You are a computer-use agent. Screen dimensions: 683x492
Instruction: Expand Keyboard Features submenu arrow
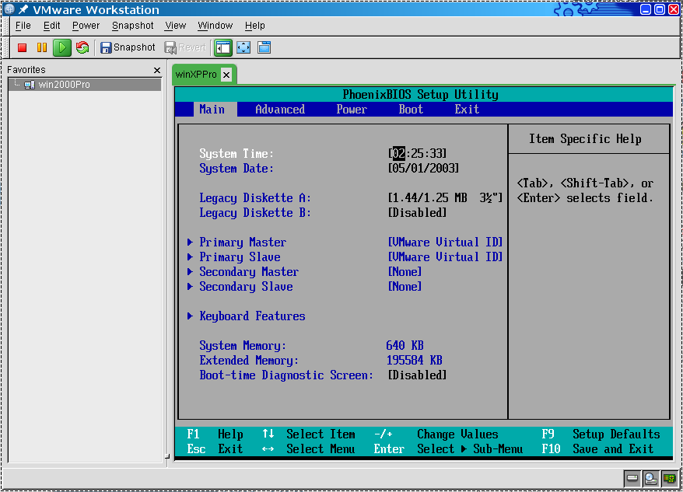tap(190, 316)
